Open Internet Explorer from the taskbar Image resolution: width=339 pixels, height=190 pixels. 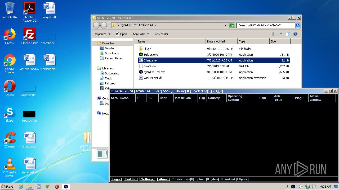click(x=21, y=187)
